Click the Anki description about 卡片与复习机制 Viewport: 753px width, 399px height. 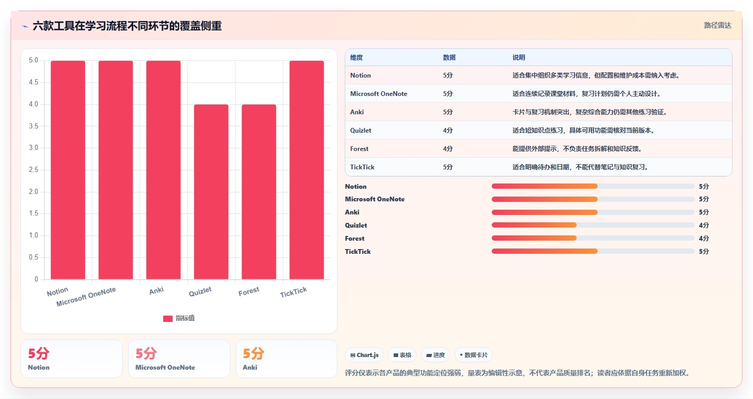coord(590,112)
